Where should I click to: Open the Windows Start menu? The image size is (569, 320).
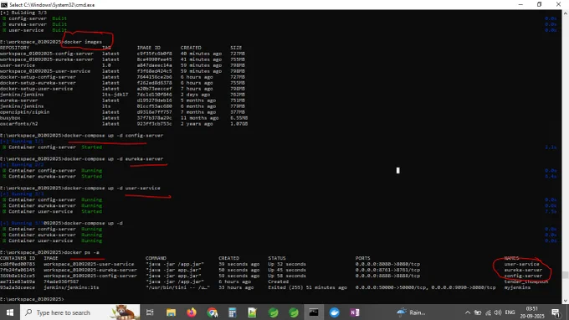10,312
